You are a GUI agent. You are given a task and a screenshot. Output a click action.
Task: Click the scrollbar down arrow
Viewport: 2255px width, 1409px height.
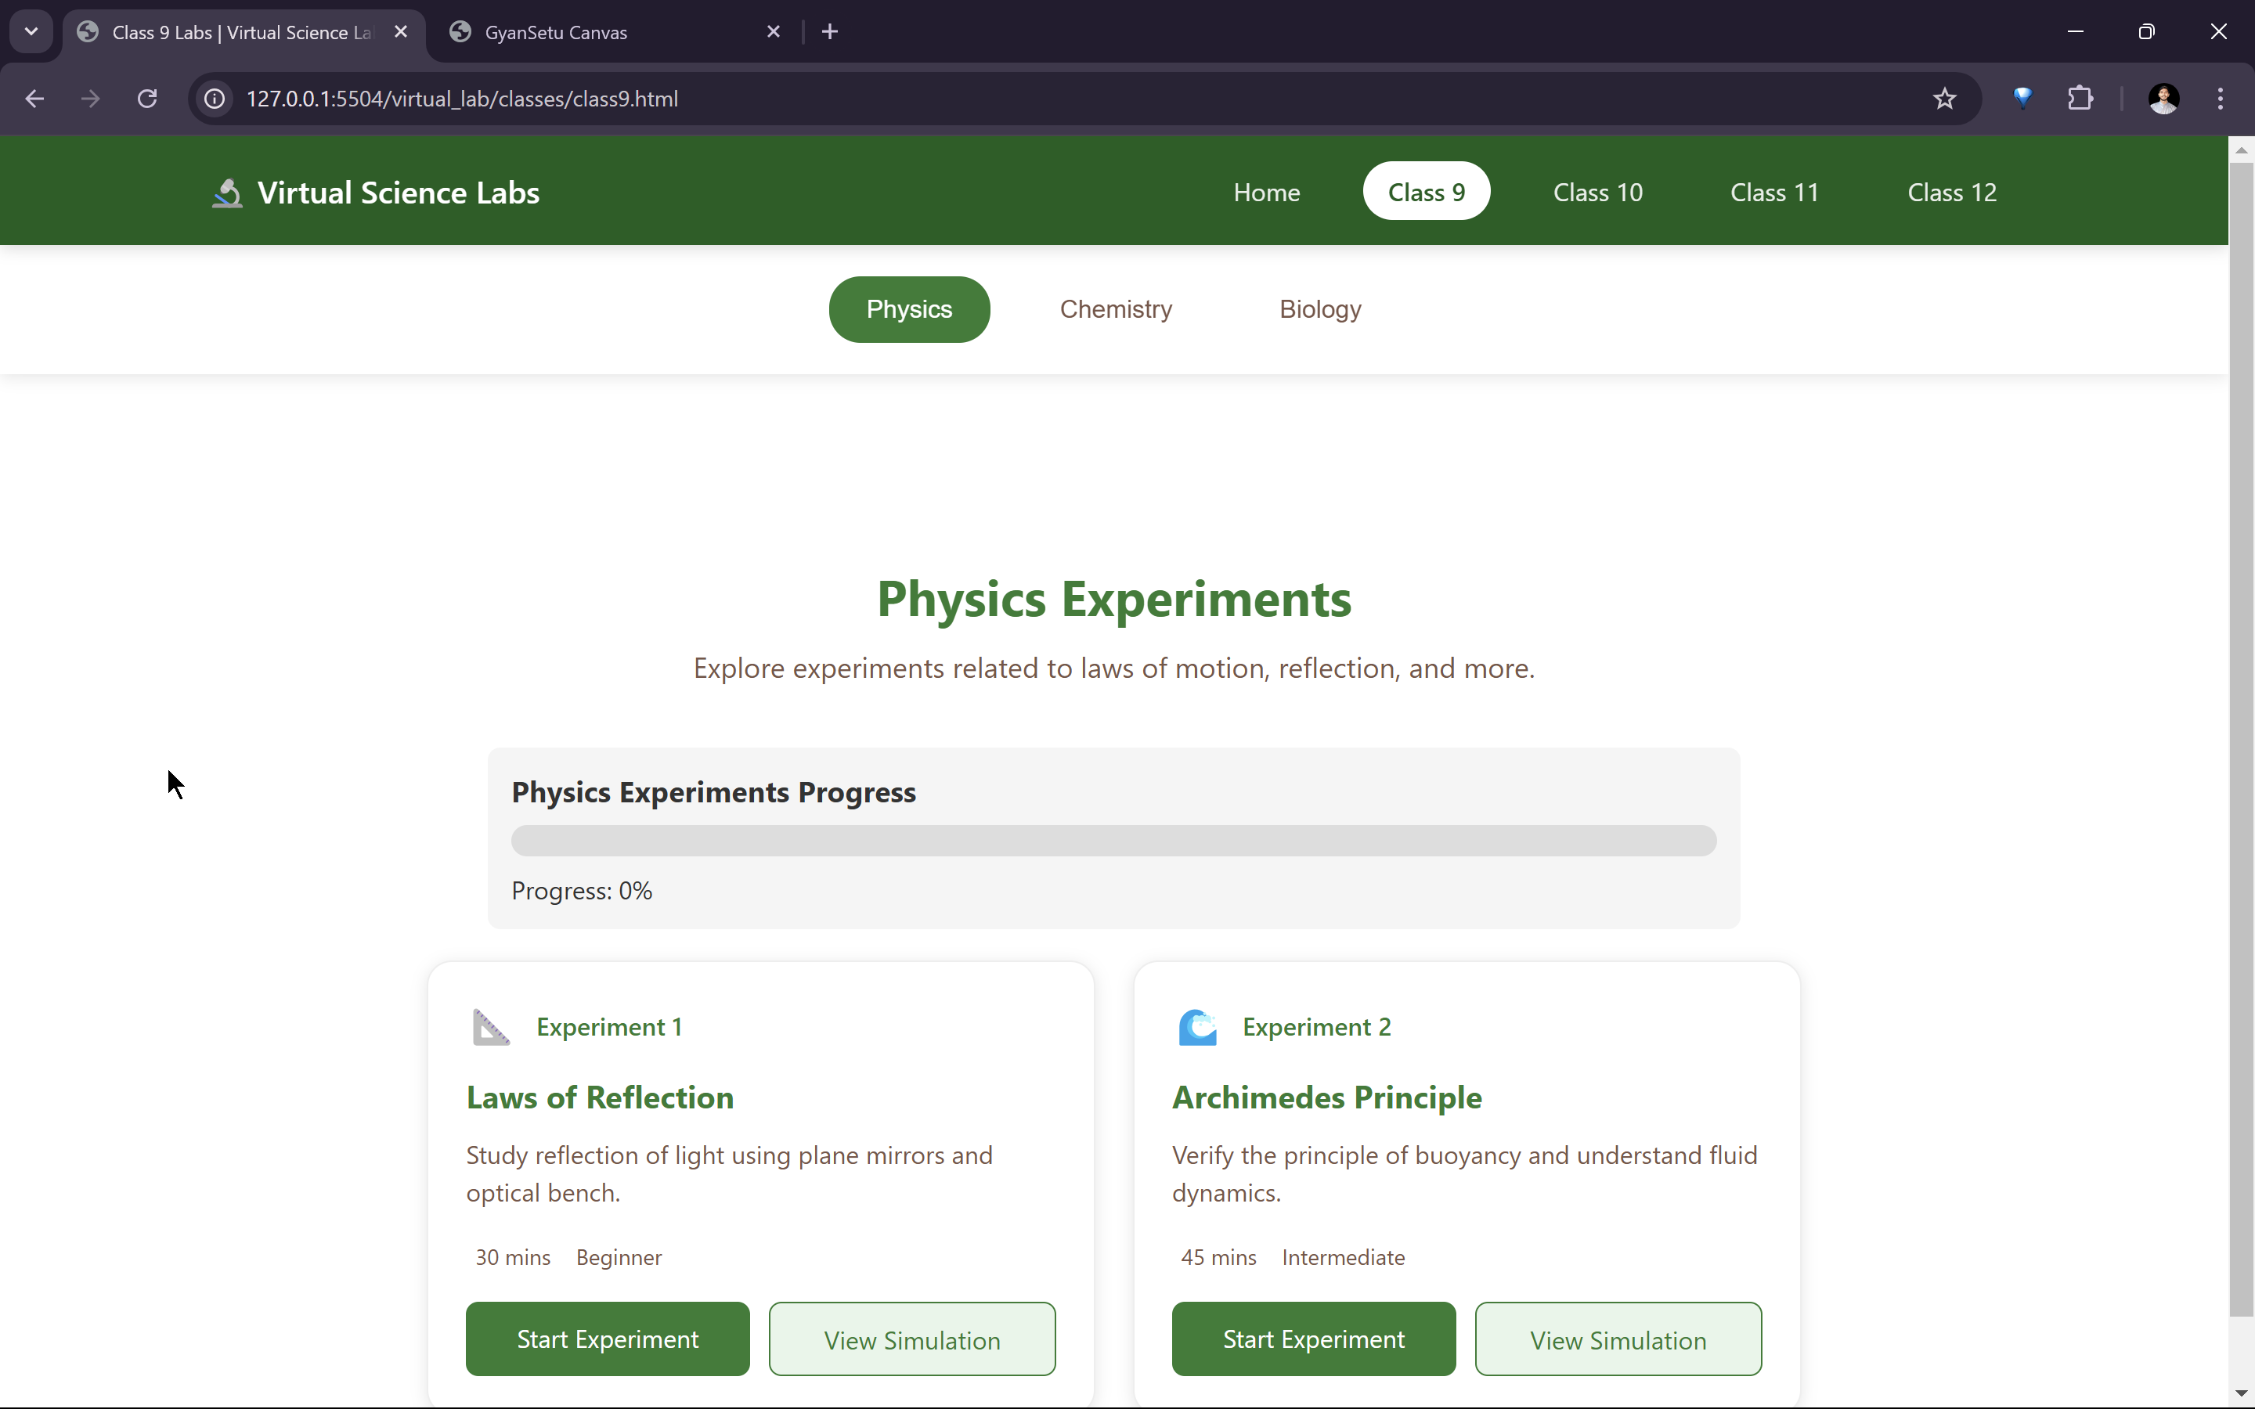[x=2241, y=1393]
